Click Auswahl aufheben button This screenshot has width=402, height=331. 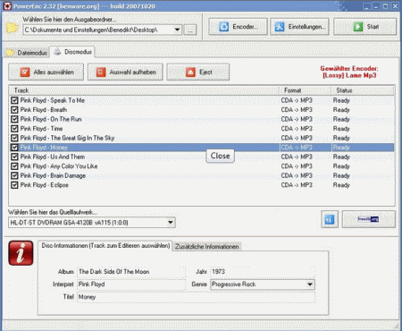coord(125,72)
